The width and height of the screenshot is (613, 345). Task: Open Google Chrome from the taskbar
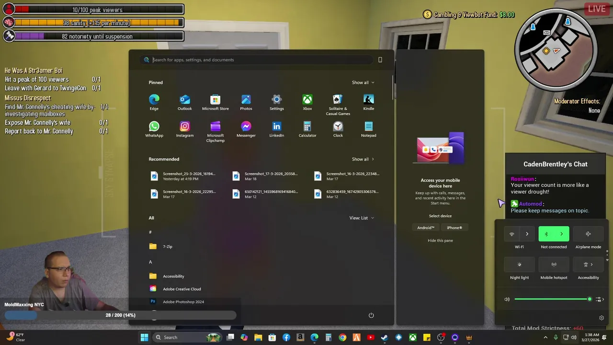pyautogui.click(x=342, y=337)
